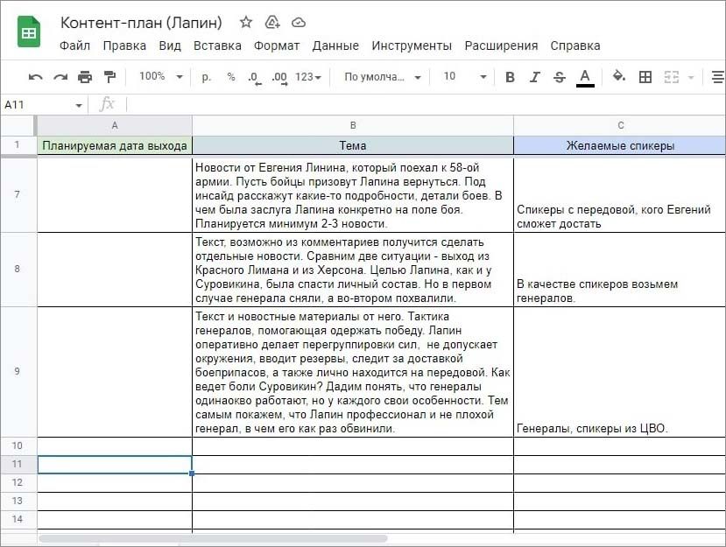Open the Borders tool
This screenshot has height=547, width=726.
(645, 77)
